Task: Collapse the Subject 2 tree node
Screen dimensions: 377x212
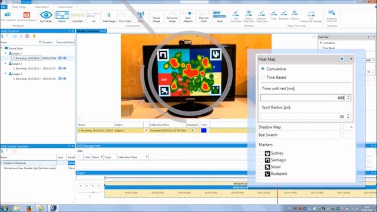Action: tap(5, 64)
